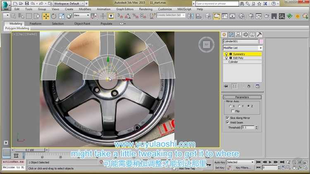Click the Undo arrow icon
Screen dimensions: 310x174
click(33, 4)
